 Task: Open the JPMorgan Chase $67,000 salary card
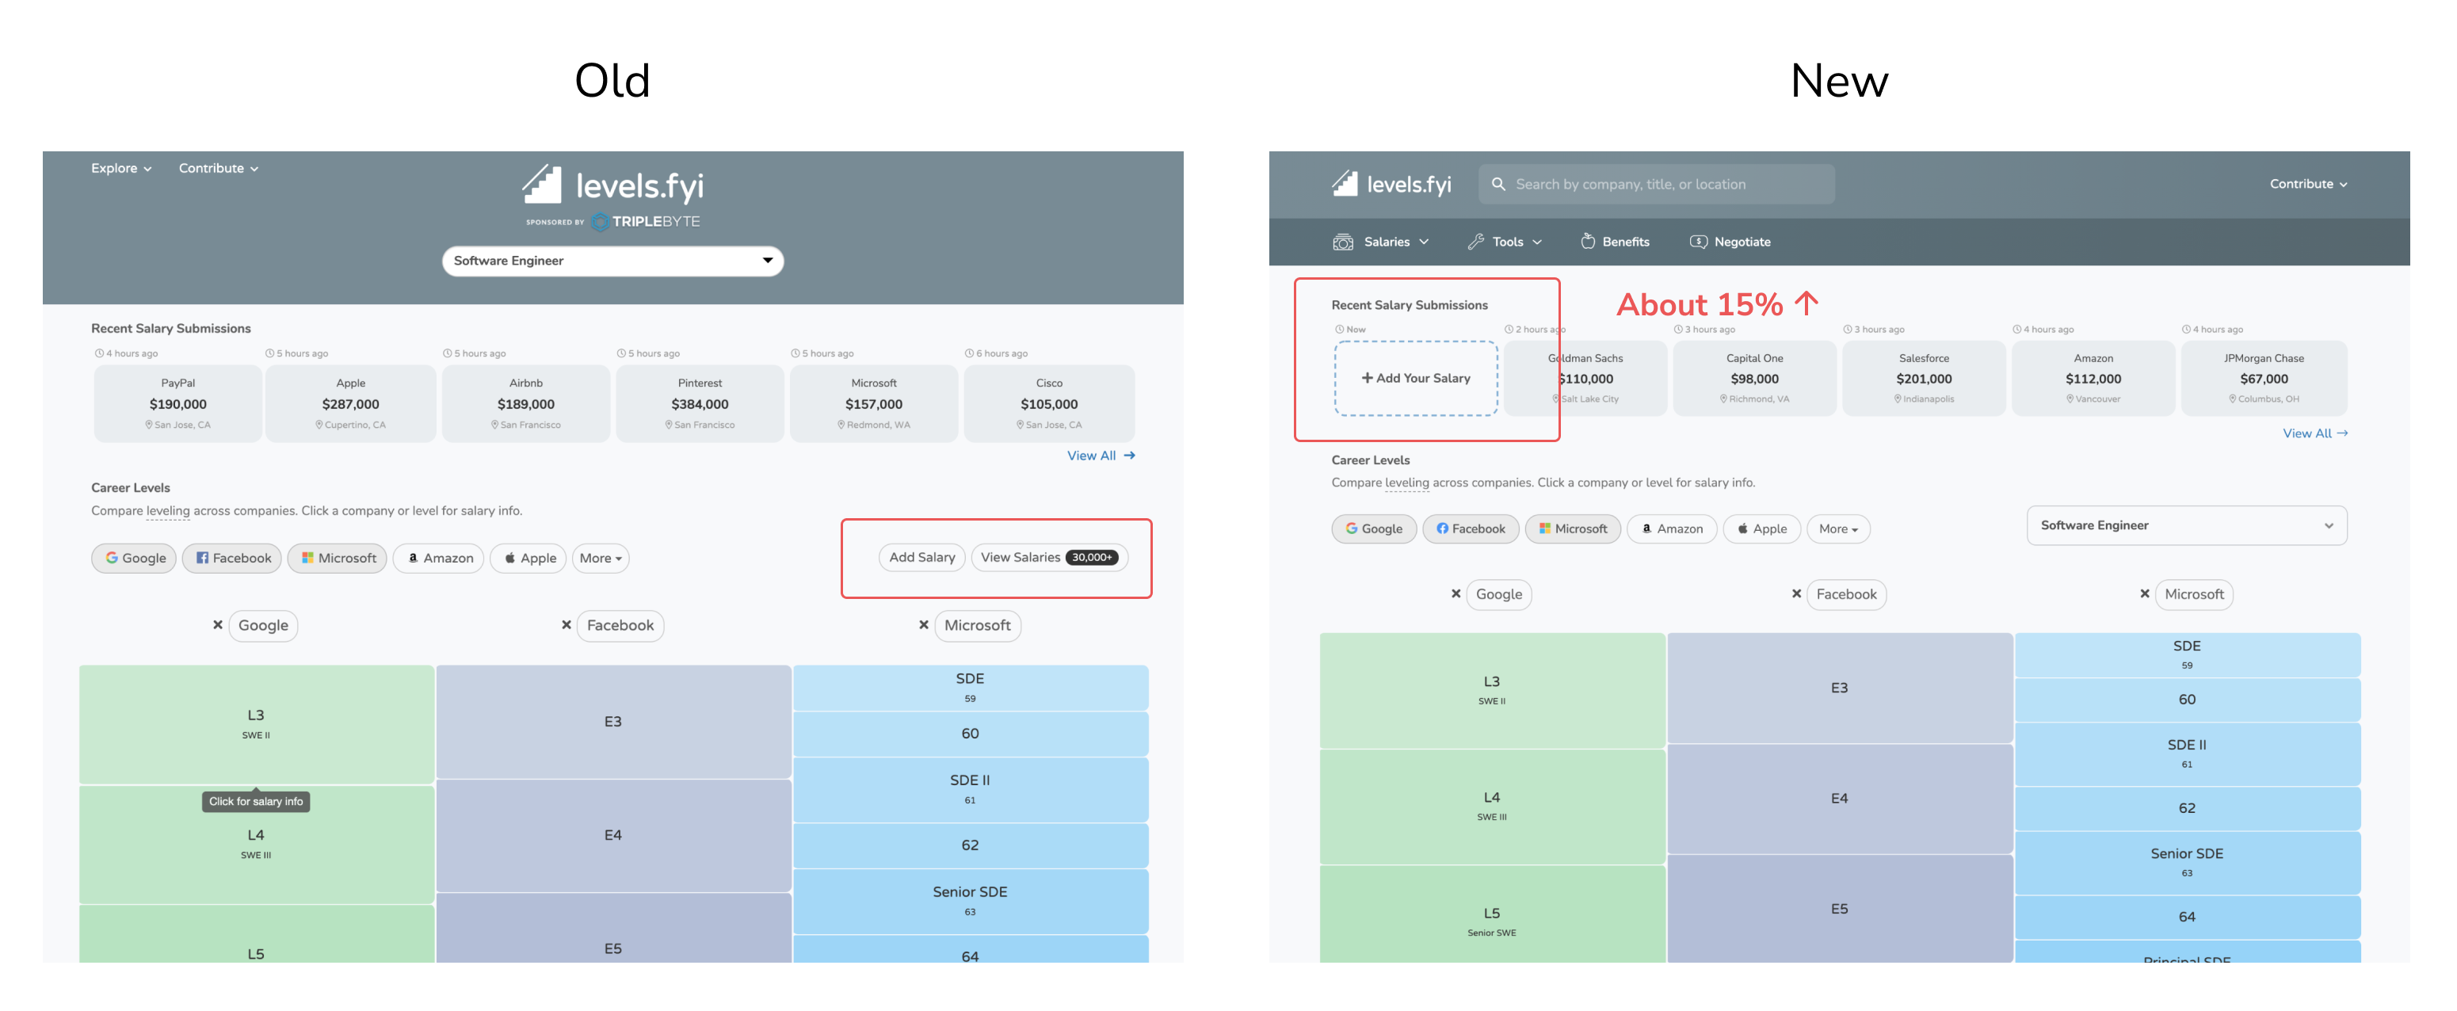tap(2264, 379)
